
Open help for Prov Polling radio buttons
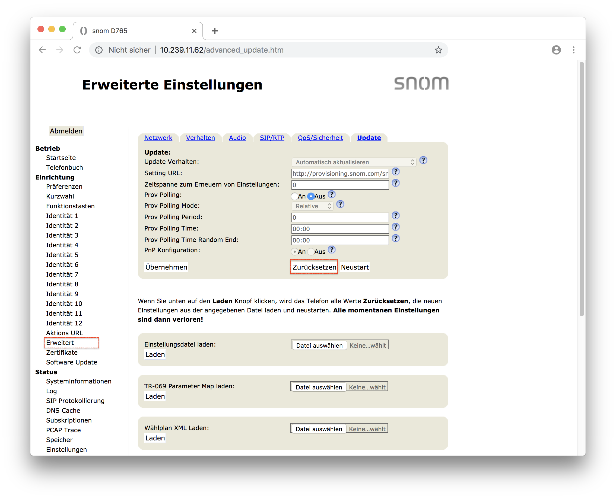click(332, 195)
